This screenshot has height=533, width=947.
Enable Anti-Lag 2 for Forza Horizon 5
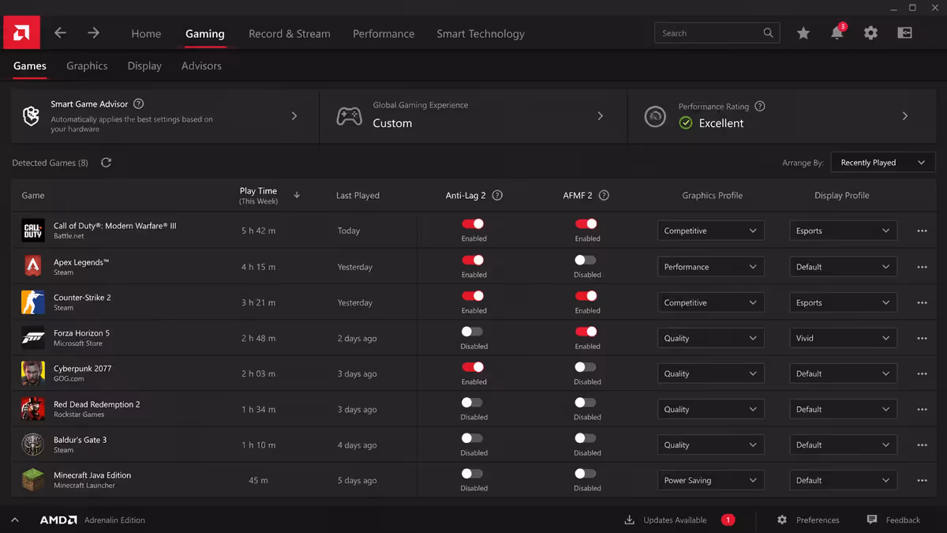472,332
